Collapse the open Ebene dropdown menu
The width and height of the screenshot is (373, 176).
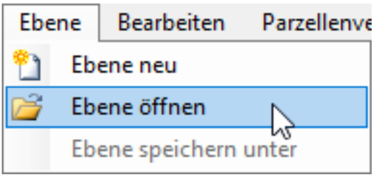(x=51, y=22)
